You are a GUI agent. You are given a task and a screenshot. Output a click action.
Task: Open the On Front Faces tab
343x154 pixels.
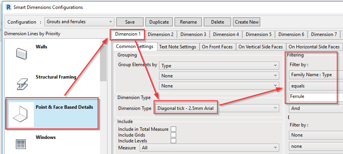217,47
